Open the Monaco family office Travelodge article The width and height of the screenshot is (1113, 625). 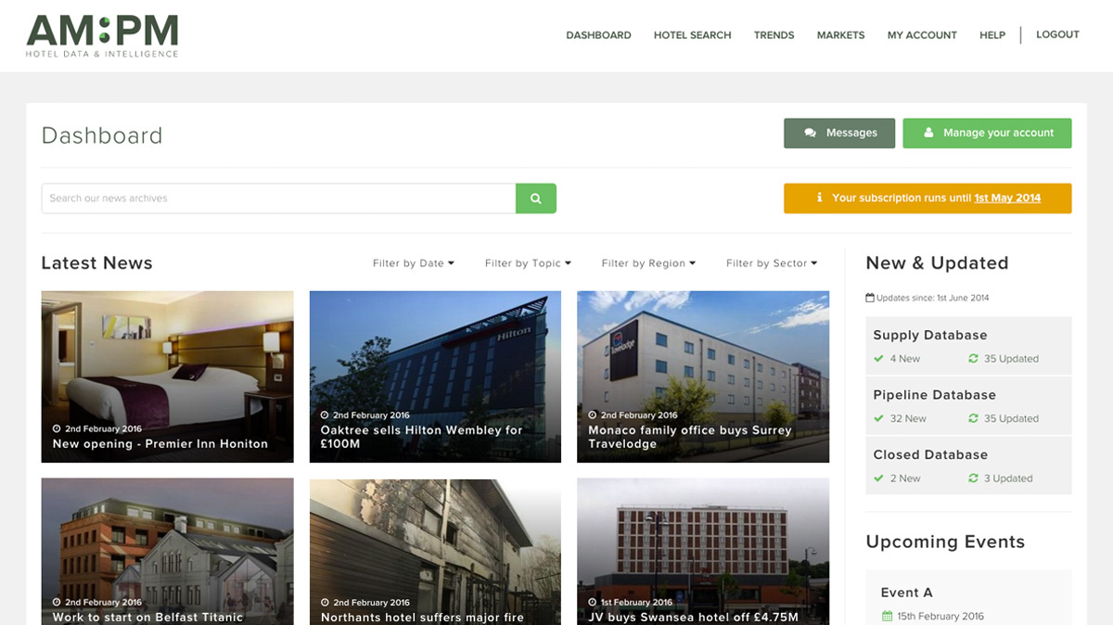(x=703, y=376)
